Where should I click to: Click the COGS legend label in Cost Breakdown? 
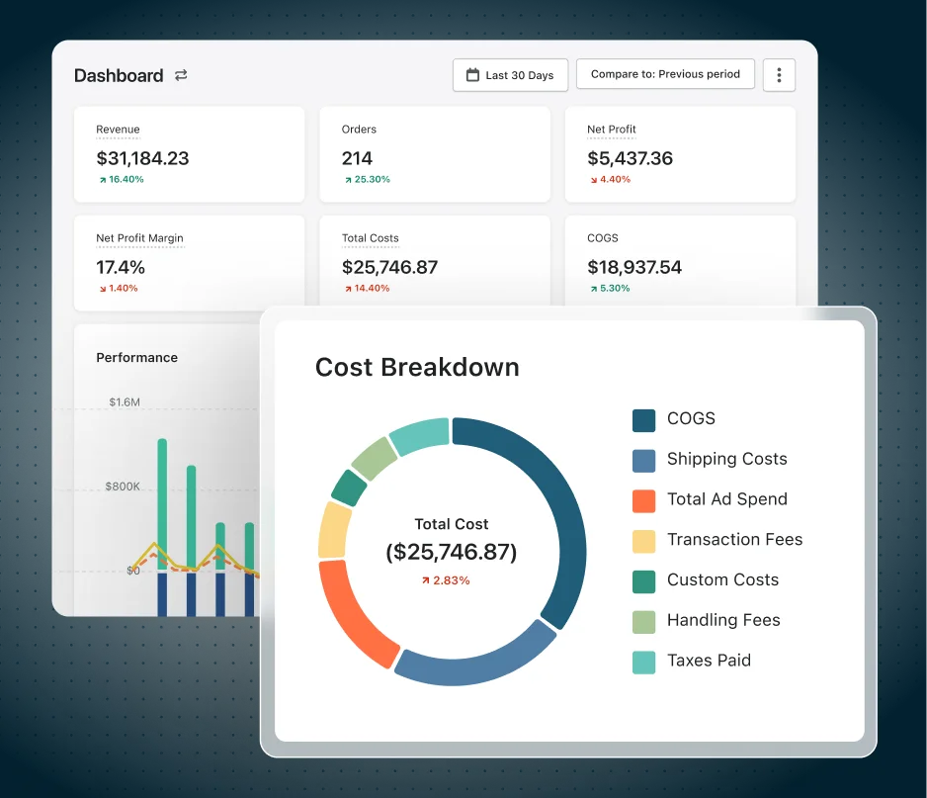[x=691, y=418]
